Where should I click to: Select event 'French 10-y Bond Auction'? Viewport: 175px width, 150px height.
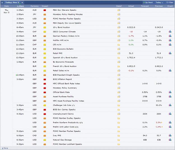(x=65, y=66)
